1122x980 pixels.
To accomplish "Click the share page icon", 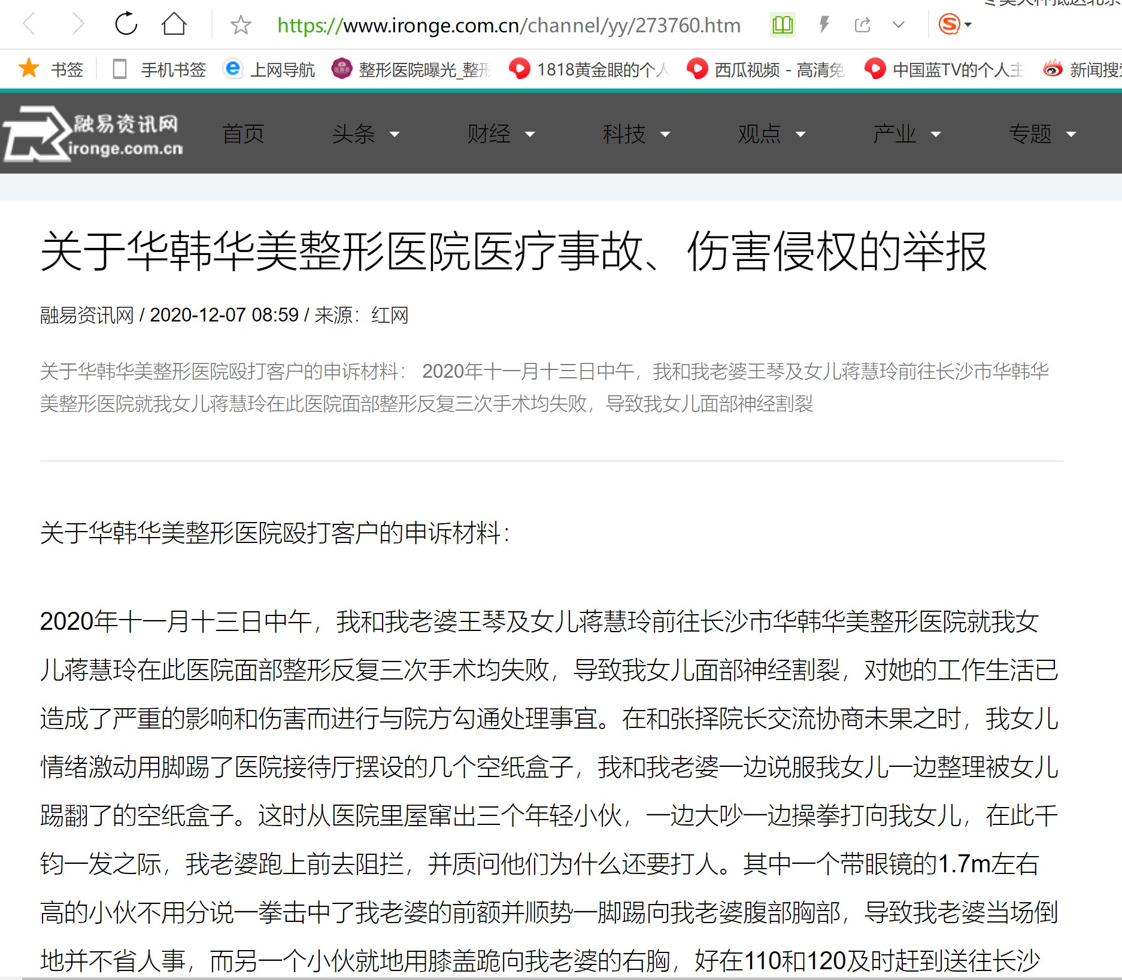I will pyautogui.click(x=863, y=25).
